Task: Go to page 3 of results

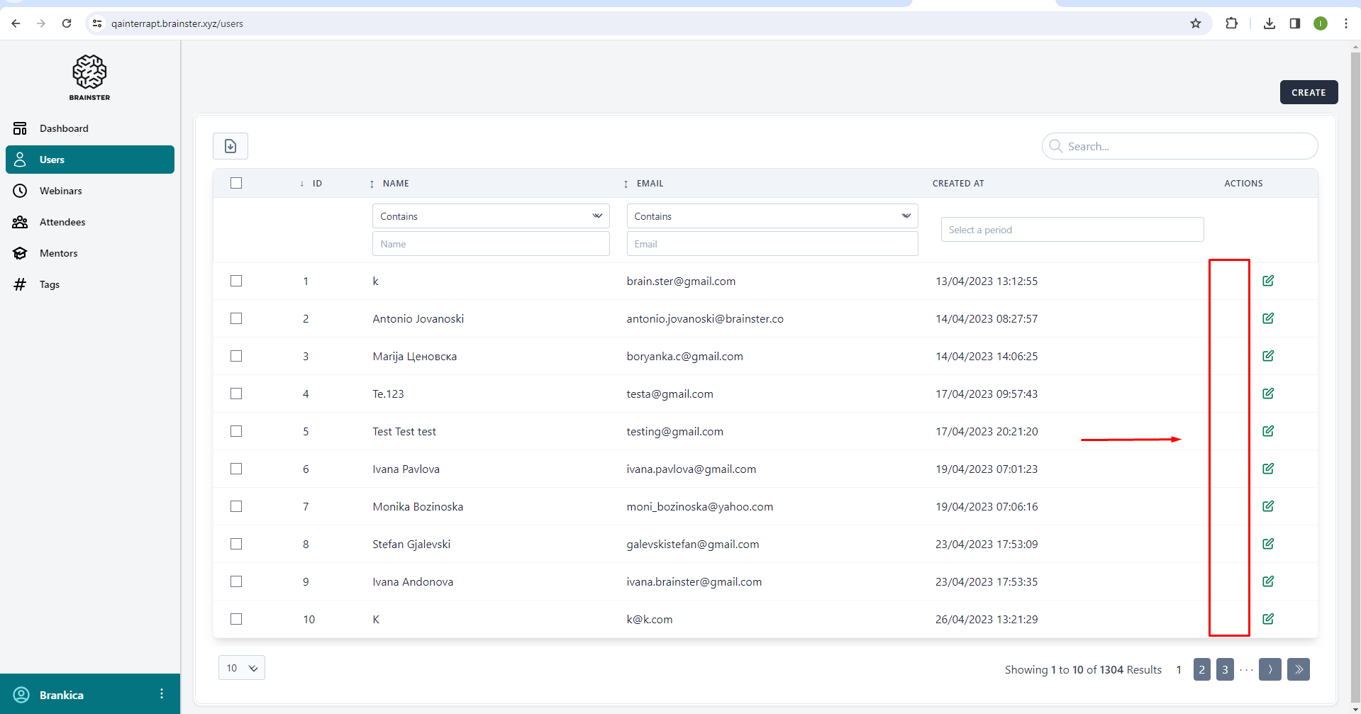Action: pyautogui.click(x=1225, y=669)
